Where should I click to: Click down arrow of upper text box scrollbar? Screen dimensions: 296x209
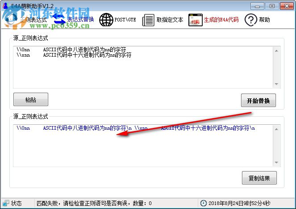276,84
